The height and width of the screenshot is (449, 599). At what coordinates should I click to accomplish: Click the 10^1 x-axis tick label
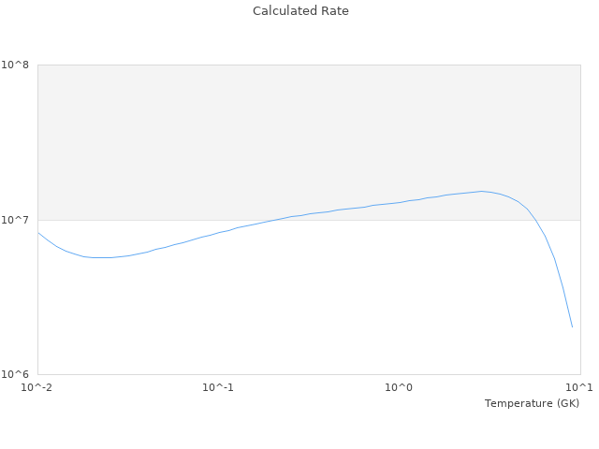coord(580,388)
